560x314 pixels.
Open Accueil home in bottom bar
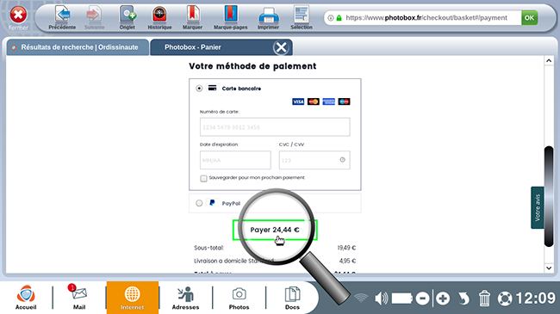click(26, 298)
